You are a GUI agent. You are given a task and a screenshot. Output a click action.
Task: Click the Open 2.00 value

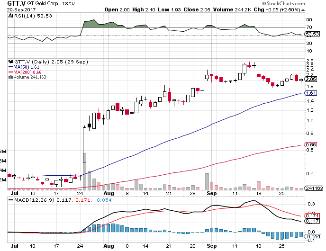click(117, 10)
